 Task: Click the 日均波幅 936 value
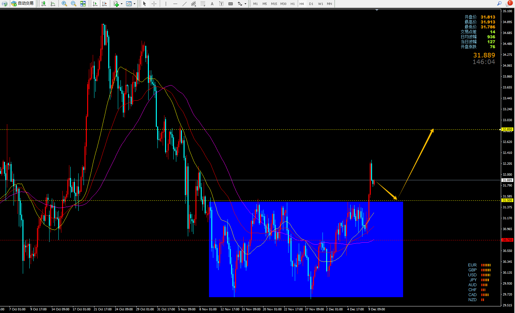(491, 37)
